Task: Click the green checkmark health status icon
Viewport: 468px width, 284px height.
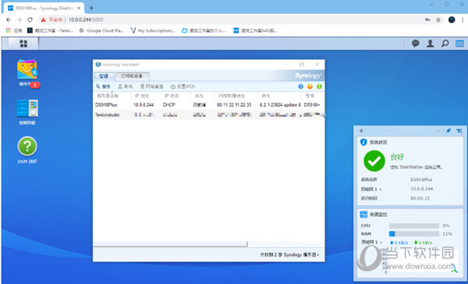Action: [374, 161]
